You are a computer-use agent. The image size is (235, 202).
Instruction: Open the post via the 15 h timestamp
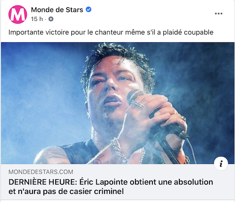click(x=37, y=19)
